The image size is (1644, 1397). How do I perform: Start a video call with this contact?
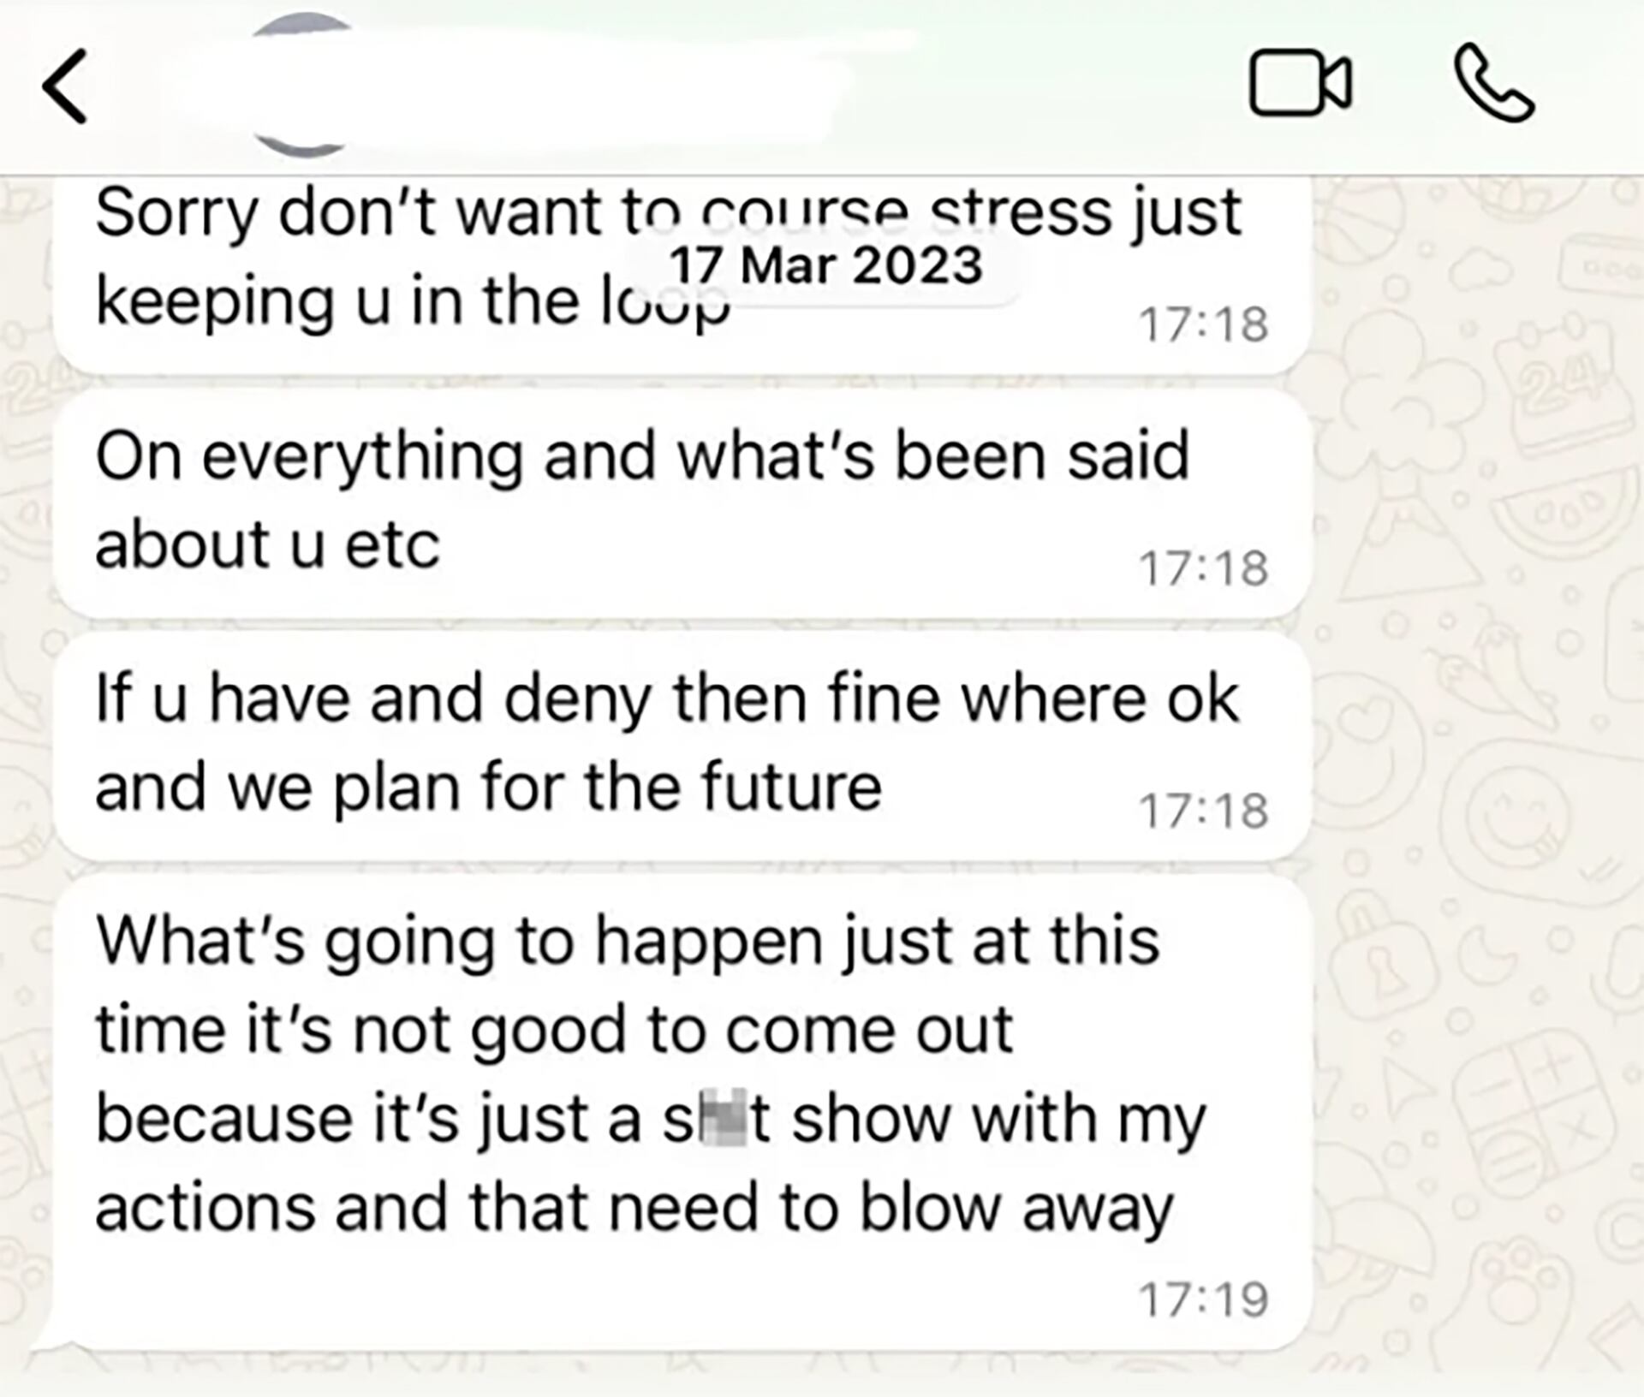coord(1300,83)
